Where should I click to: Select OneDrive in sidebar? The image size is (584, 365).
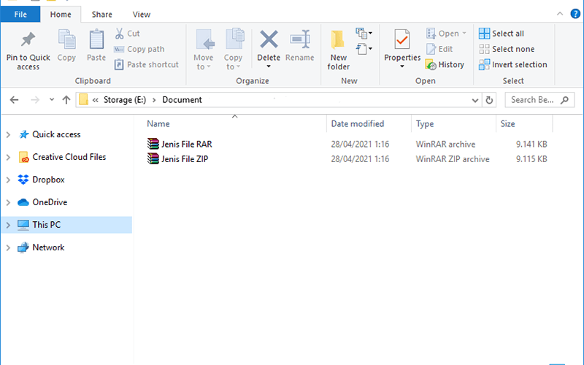point(50,202)
